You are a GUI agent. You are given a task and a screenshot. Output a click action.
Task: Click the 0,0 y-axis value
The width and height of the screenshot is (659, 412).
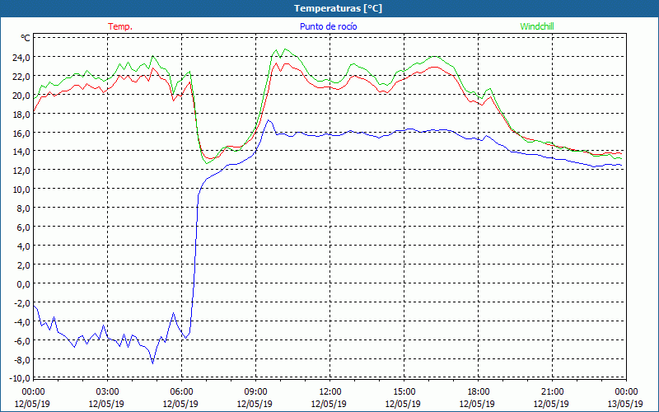[23, 283]
